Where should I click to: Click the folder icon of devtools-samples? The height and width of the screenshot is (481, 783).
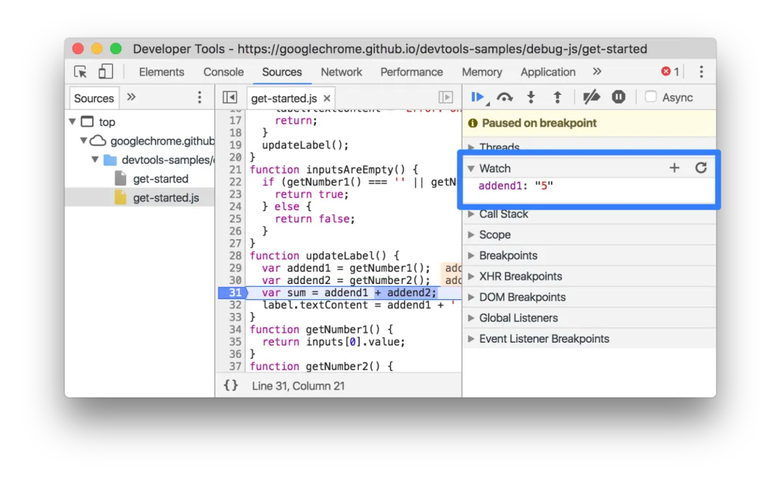(x=110, y=160)
